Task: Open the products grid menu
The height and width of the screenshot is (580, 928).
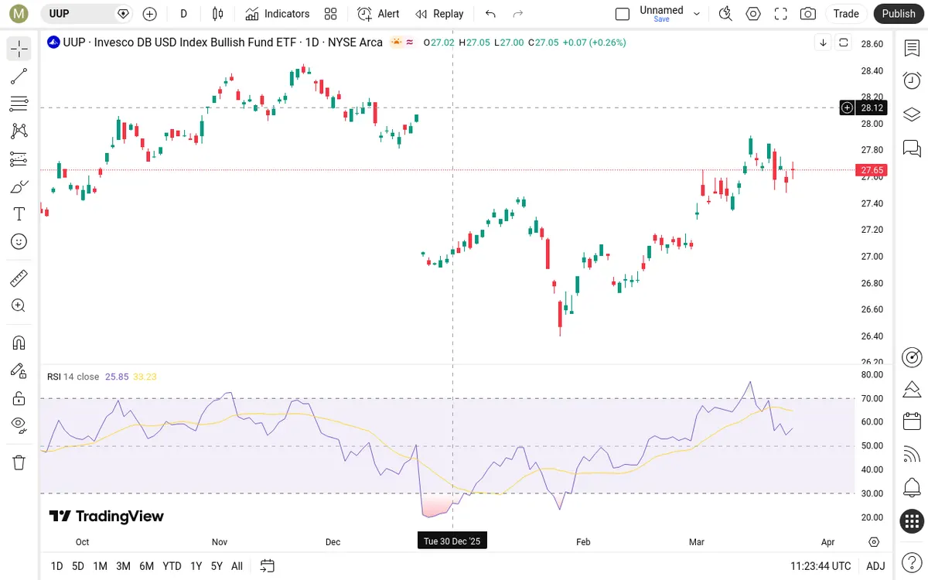Action: pyautogui.click(x=912, y=521)
